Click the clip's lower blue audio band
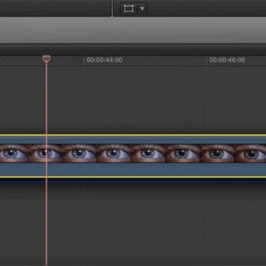This screenshot has width=266, height=266. (x=133, y=169)
